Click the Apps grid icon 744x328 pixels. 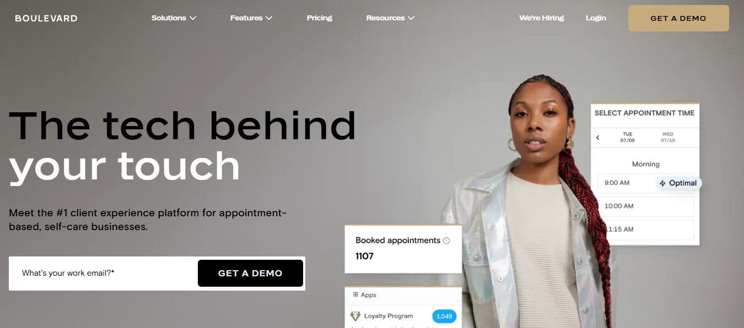point(355,295)
